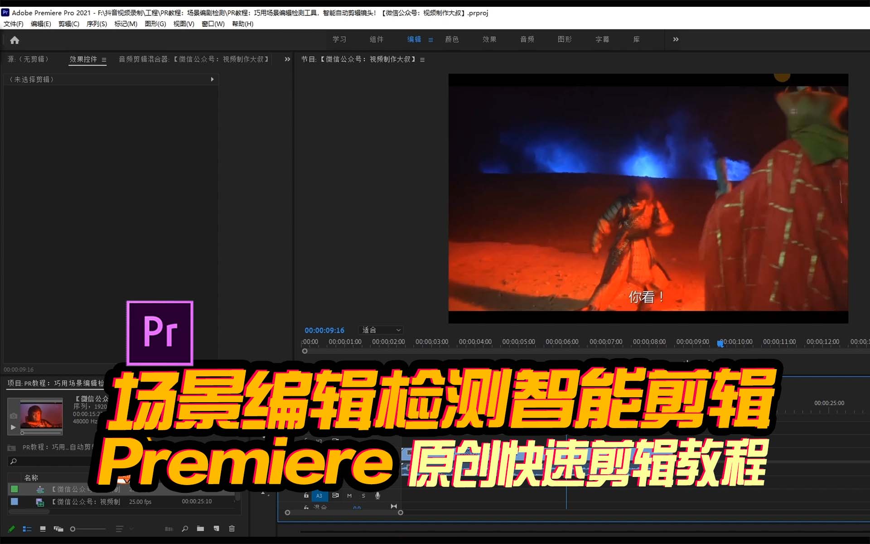870x544 pixels.
Task: Switch to the 字幕 workspace
Action: (x=602, y=39)
